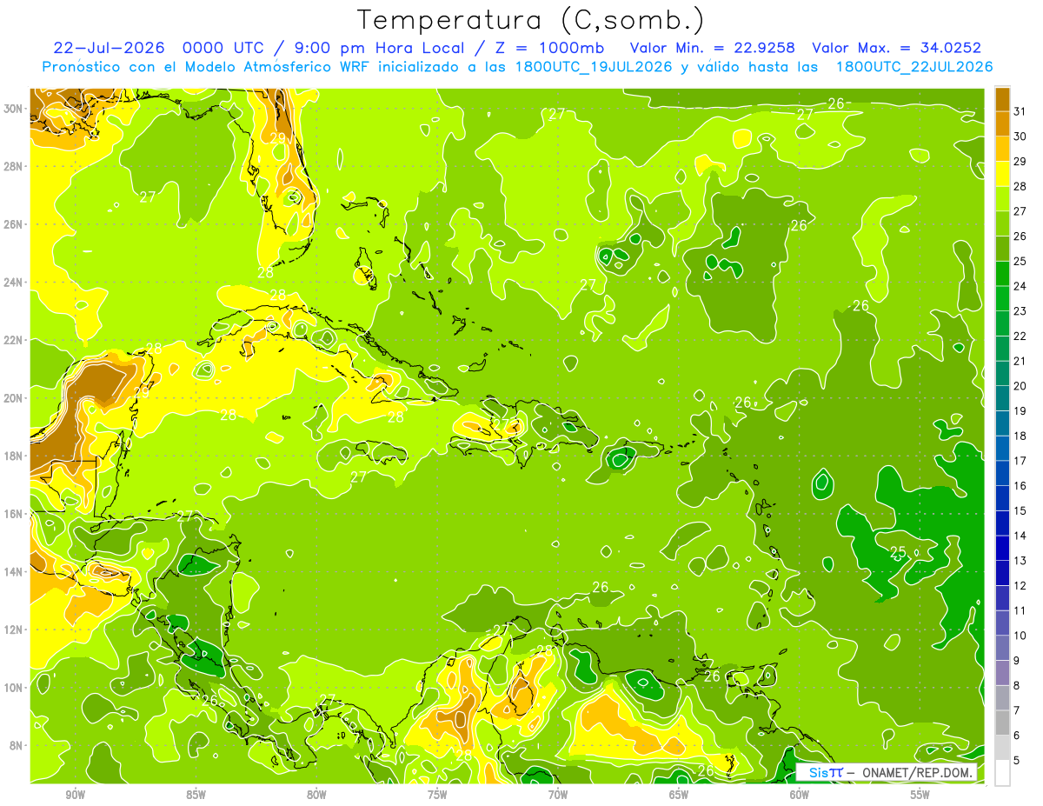Pick the legend band between 29 and 30
The width and height of the screenshot is (1043, 806).
(1002, 149)
